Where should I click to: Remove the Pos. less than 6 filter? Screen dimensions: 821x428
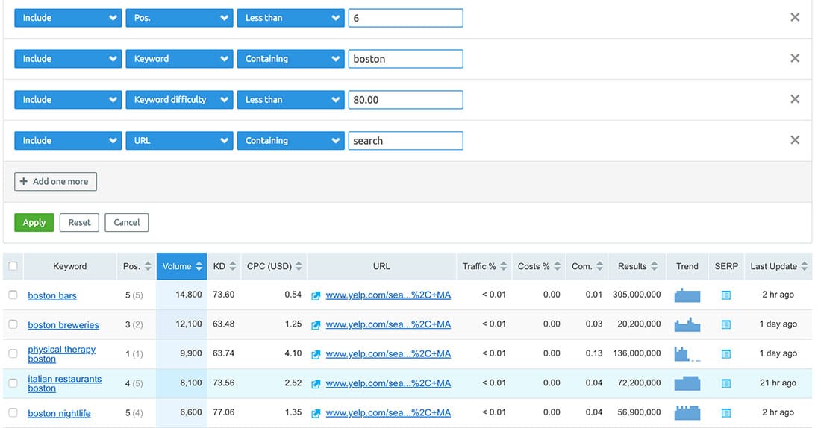[x=795, y=17]
